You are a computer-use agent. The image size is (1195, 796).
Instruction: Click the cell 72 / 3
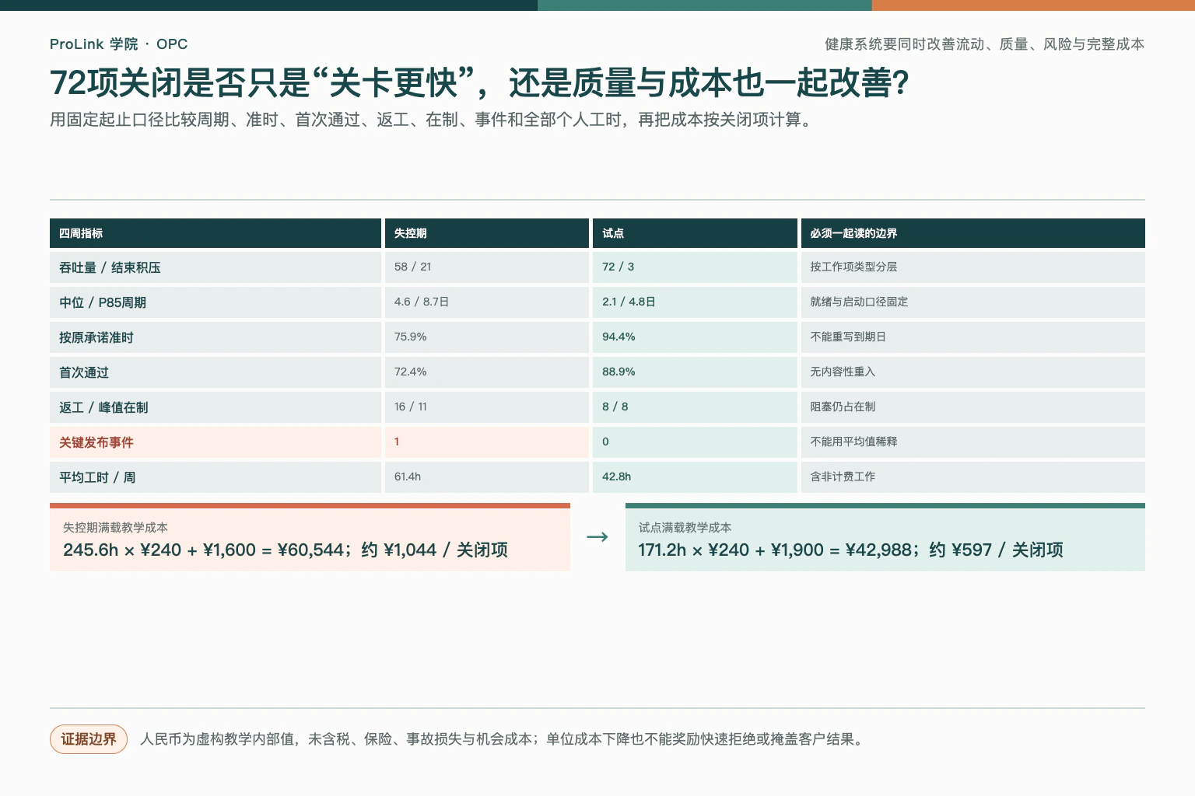(695, 267)
